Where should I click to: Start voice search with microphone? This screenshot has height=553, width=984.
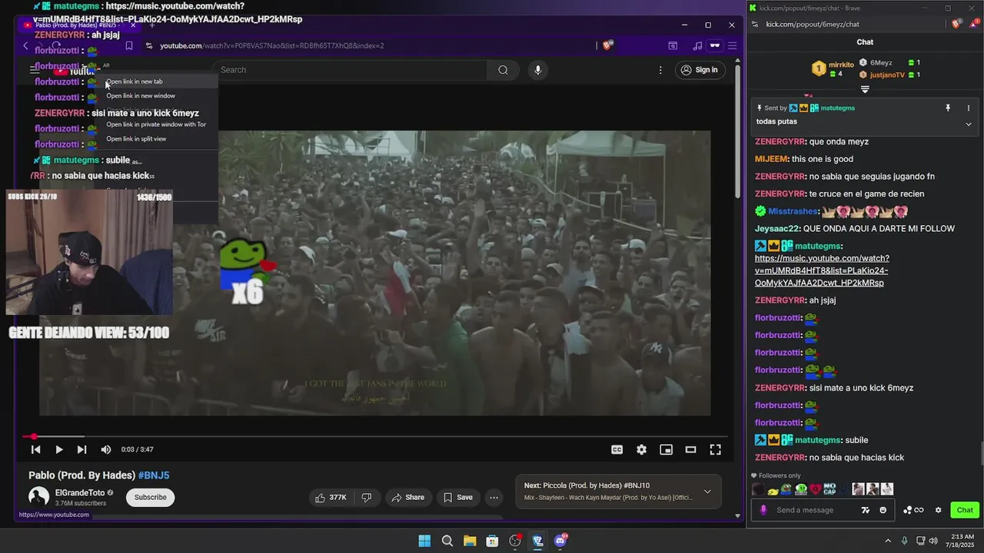537,70
